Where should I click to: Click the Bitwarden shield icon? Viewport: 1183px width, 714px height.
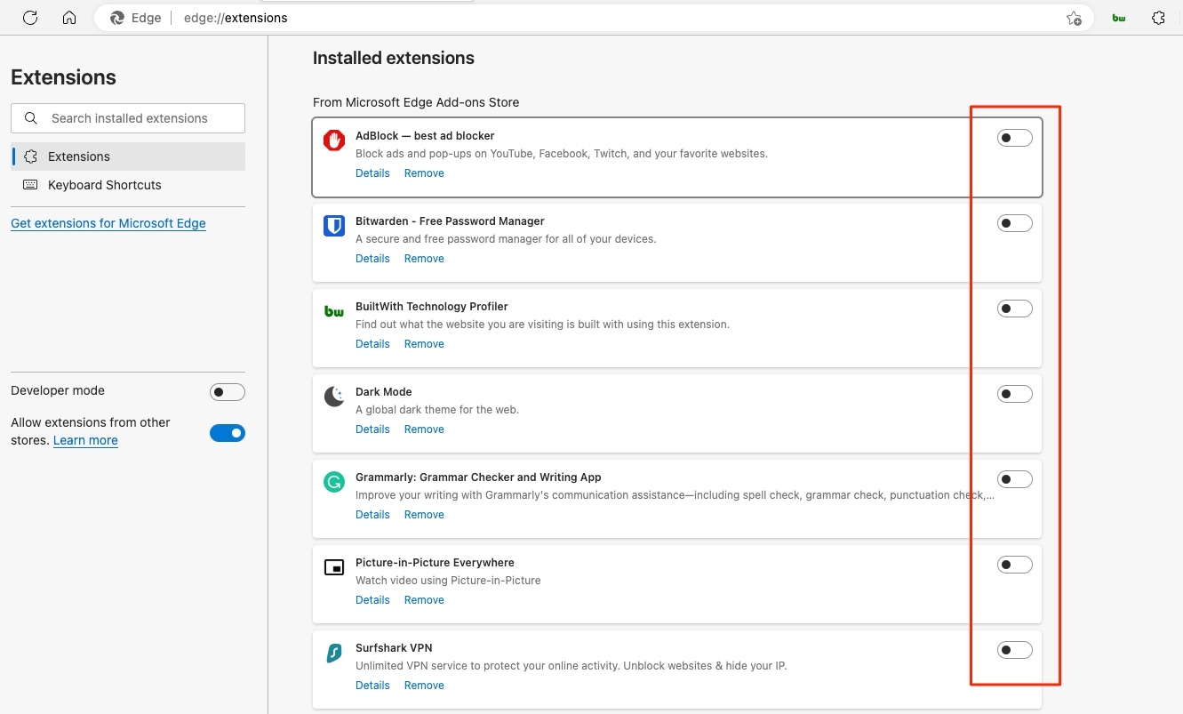click(x=333, y=226)
